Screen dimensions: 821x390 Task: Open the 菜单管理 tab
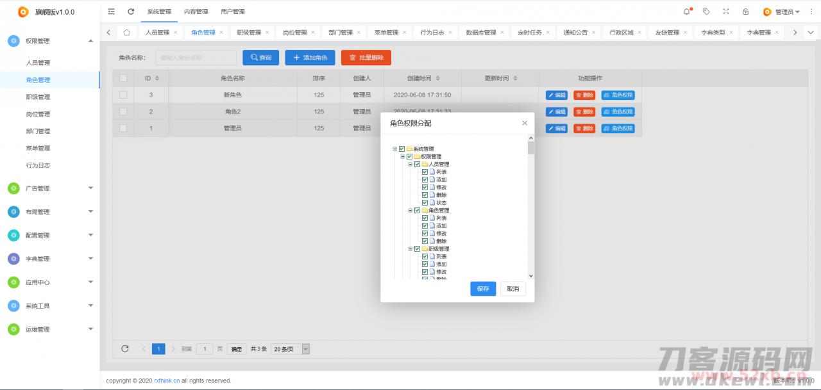(386, 33)
